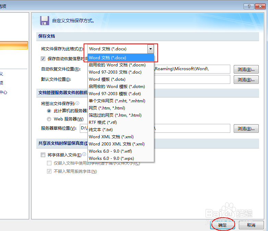The width and height of the screenshot is (268, 231).
Task: Choose 启用宏的 Word 文档 (*.docm)
Action: (121, 65)
